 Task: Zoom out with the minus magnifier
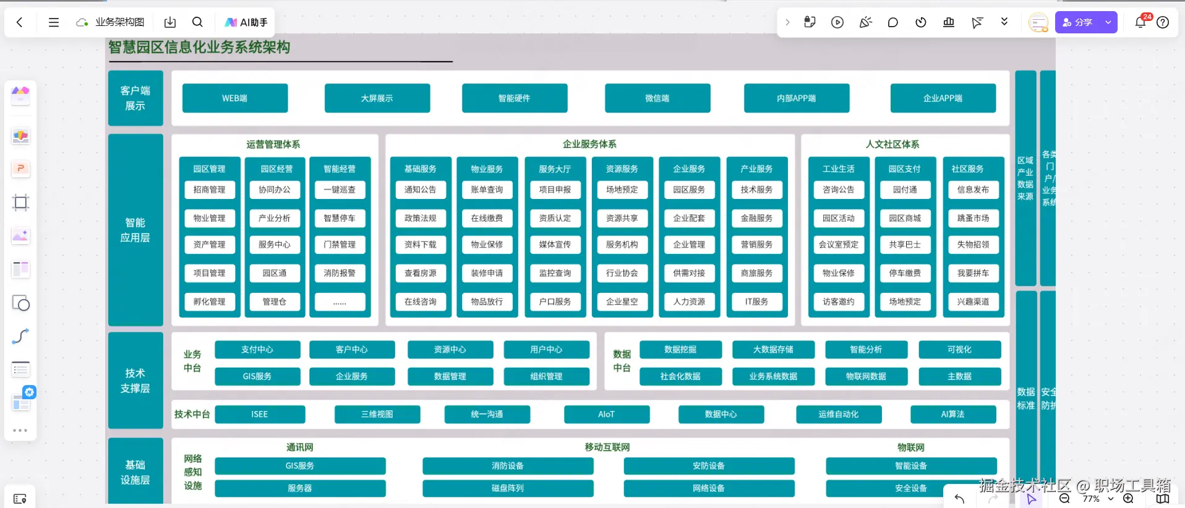[x=1064, y=499]
